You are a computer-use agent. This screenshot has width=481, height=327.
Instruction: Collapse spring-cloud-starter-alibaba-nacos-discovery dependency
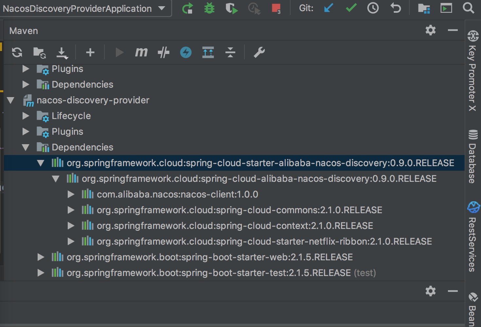(41, 163)
